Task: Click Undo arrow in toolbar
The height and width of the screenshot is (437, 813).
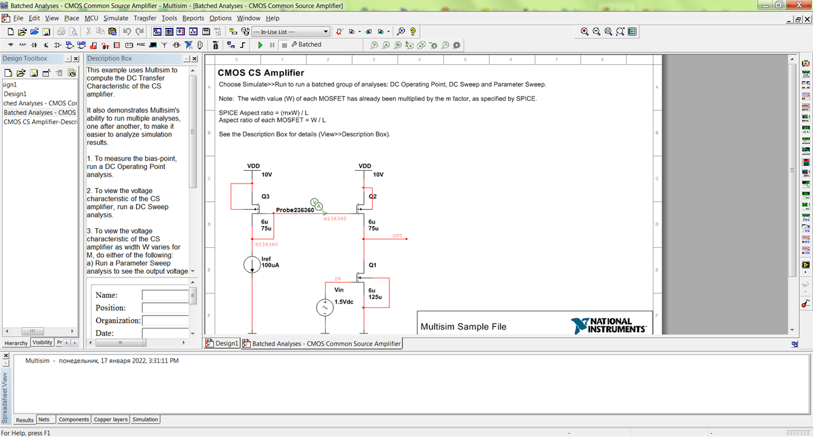Action: [126, 31]
